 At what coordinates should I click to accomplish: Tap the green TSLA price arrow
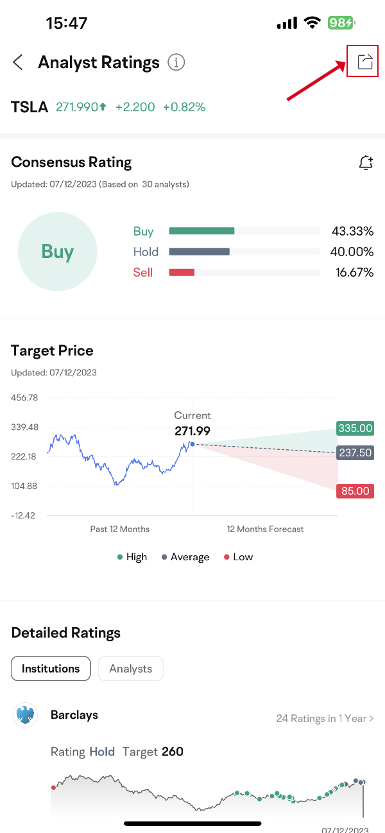click(x=103, y=107)
